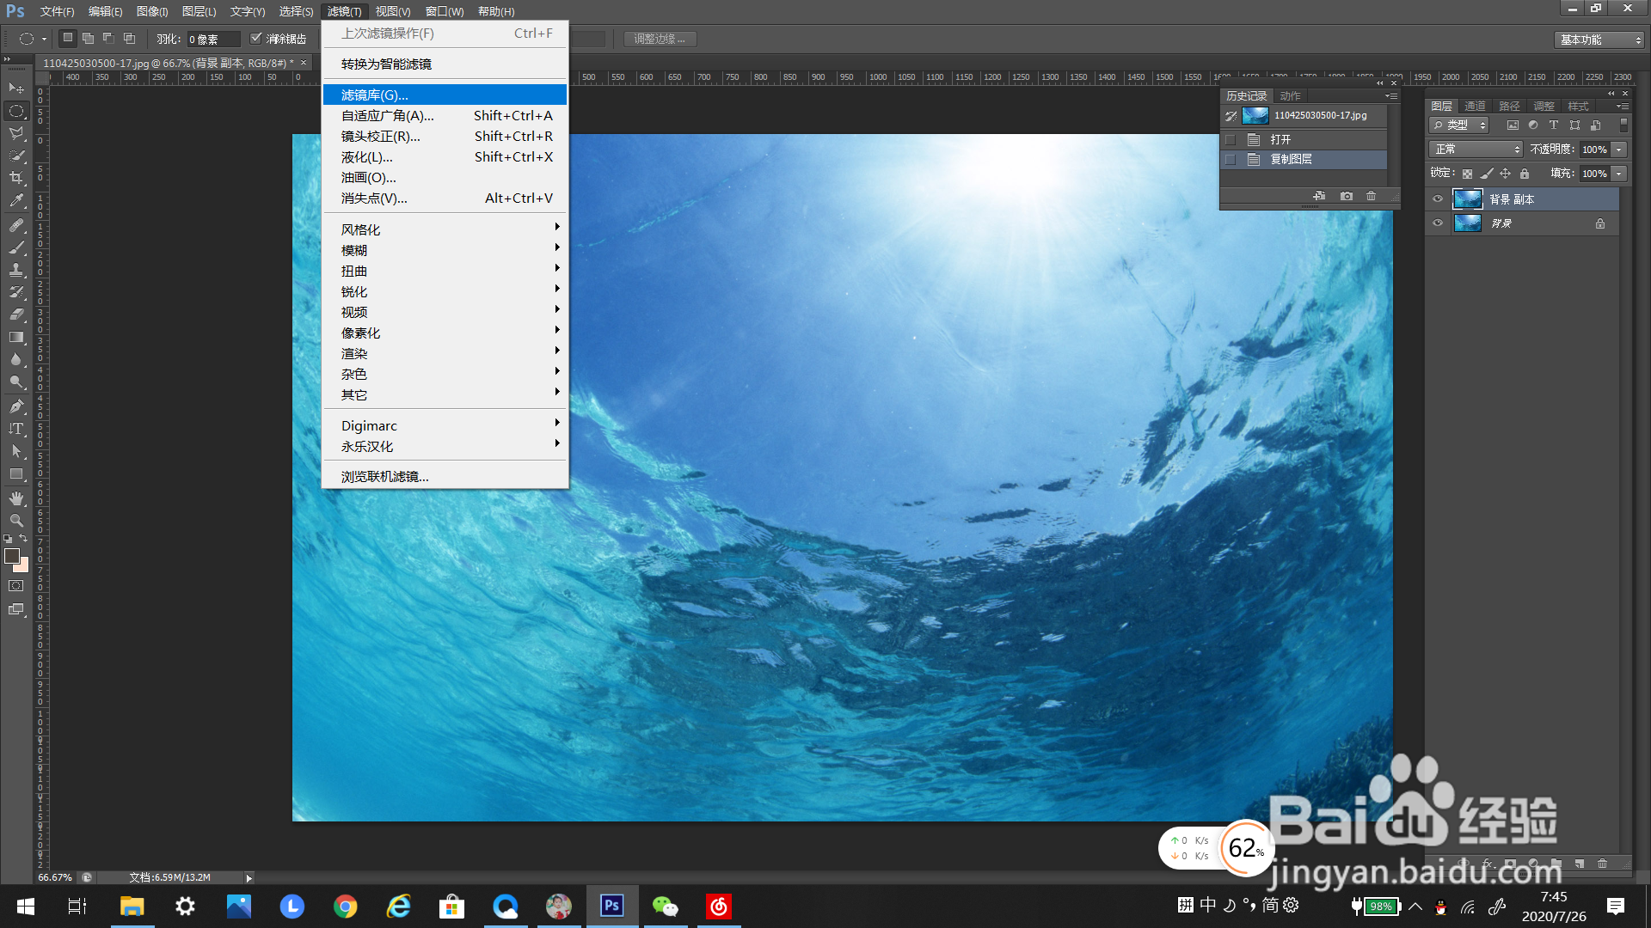1651x928 pixels.
Task: Open fill (填充) slider dropdown
Action: (x=1619, y=174)
